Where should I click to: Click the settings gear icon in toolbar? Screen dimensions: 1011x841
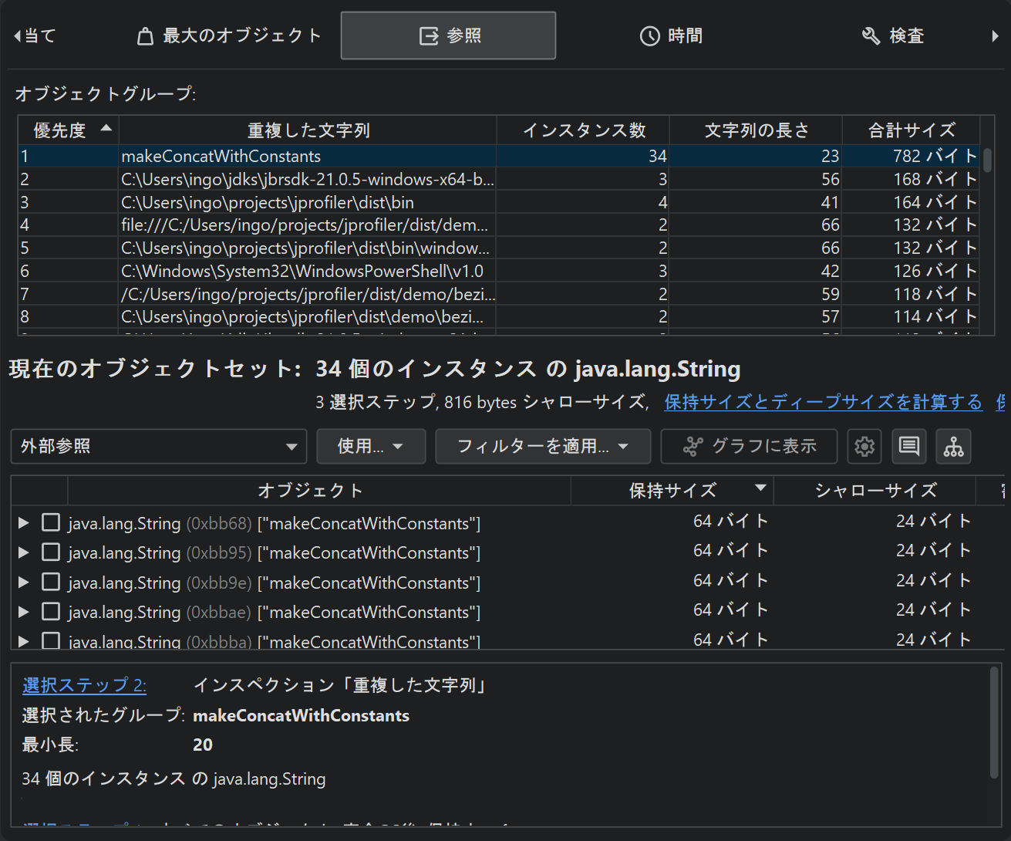tap(864, 447)
